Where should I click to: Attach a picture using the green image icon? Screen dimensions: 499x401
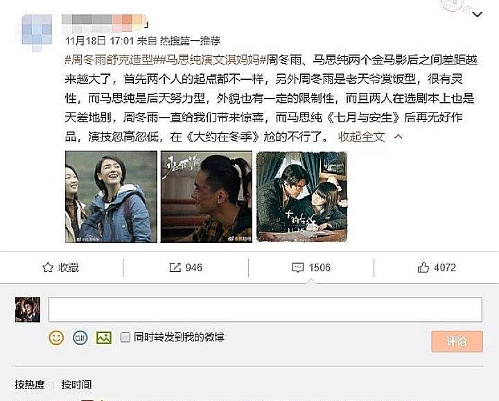[x=104, y=338]
